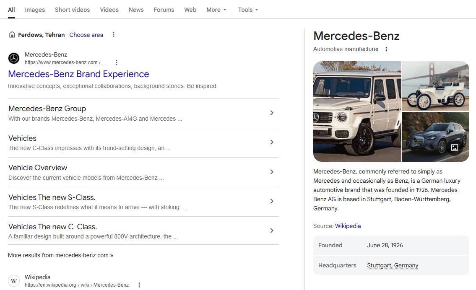Select the All tab
Screen dimensions: 476x290
(x=12, y=10)
